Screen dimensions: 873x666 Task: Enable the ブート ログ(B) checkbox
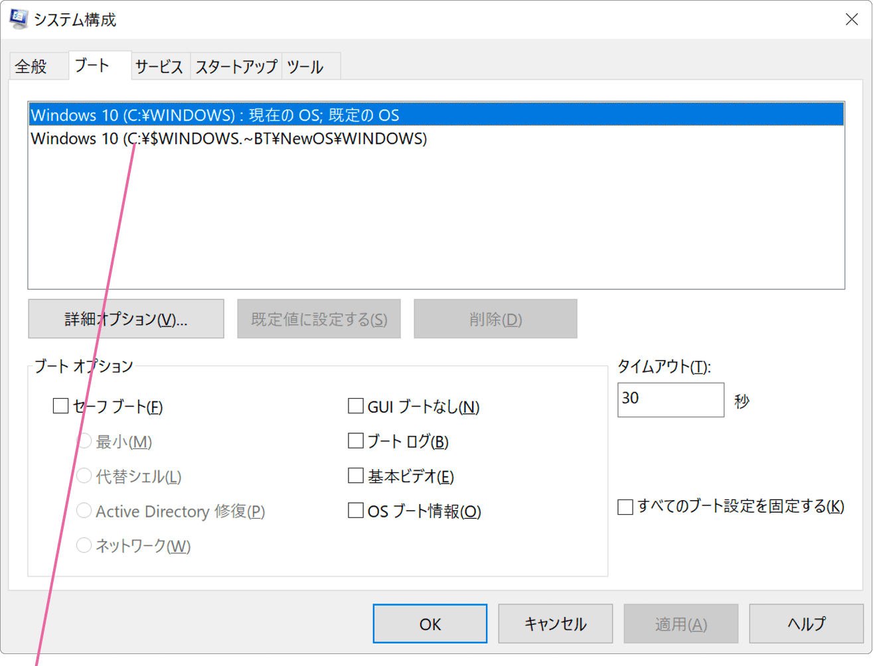pyautogui.click(x=356, y=441)
